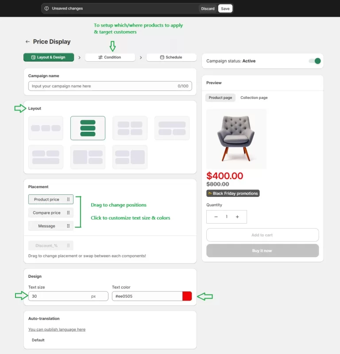Toggle the Campaign status switch
The height and width of the screenshot is (354, 340).
point(315,61)
